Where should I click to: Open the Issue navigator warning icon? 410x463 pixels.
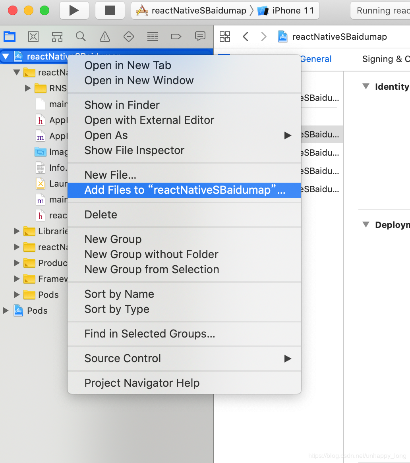(x=104, y=37)
